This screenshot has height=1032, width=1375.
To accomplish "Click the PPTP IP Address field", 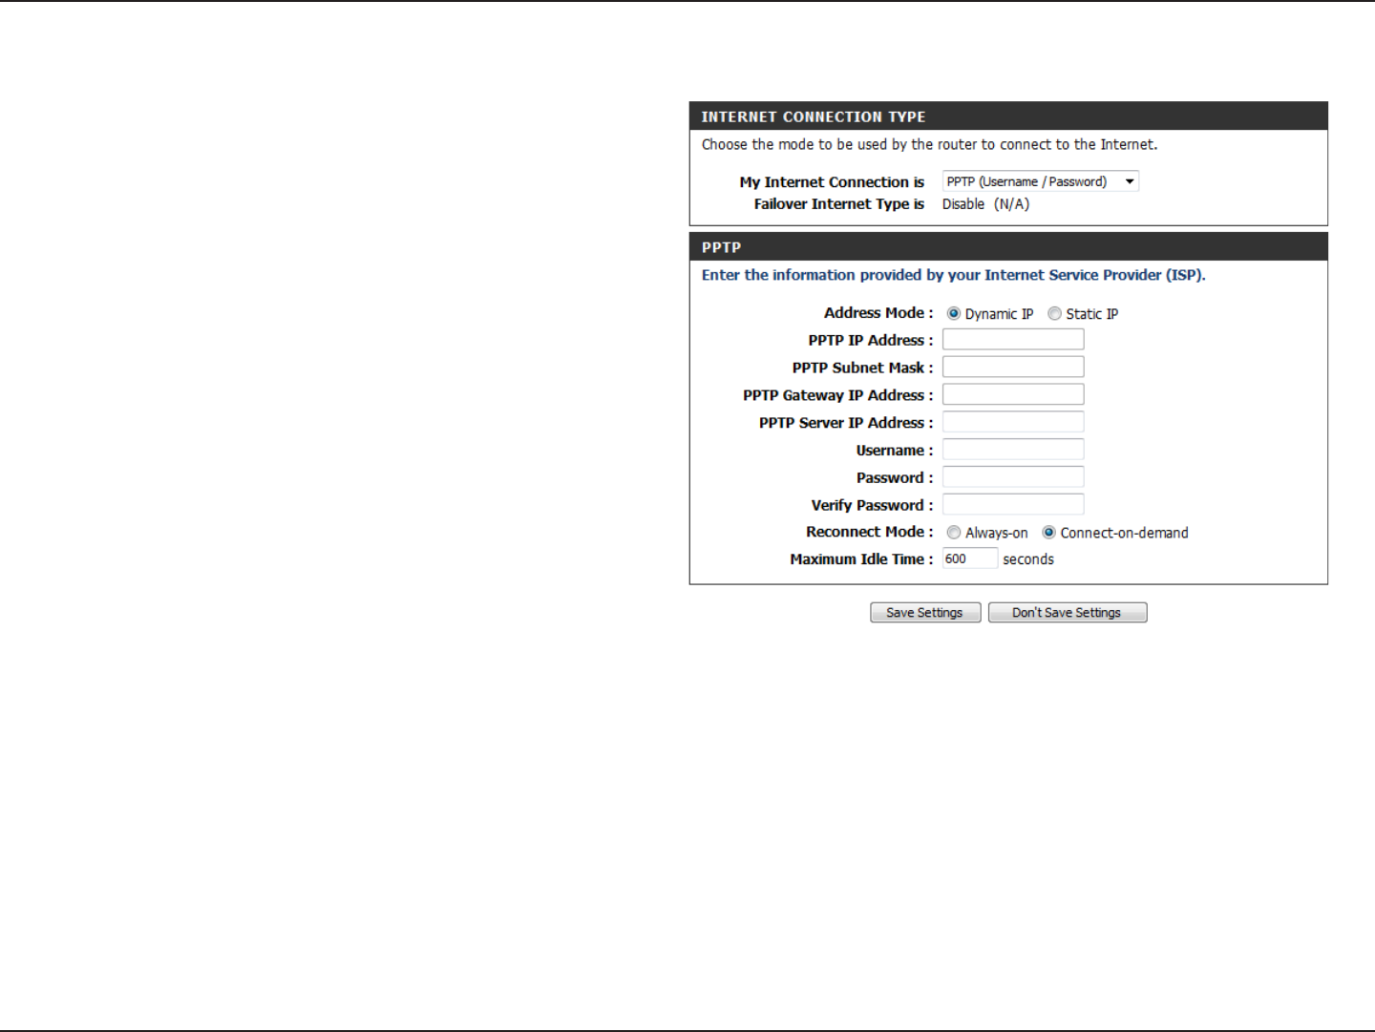I will pos(1013,339).
